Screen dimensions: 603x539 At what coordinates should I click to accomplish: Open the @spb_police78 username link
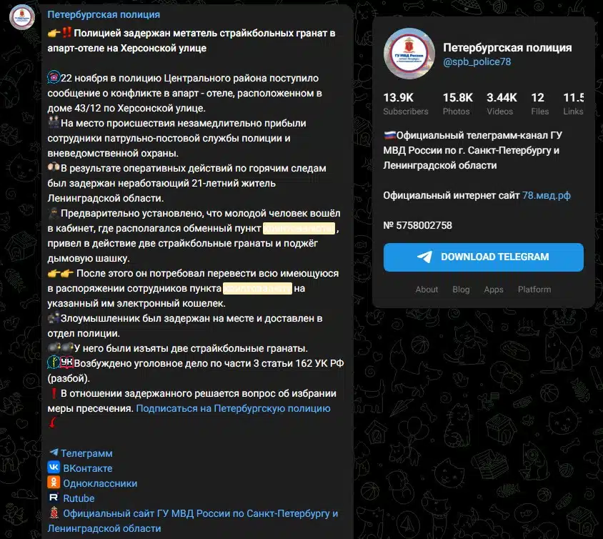pyautogui.click(x=477, y=61)
